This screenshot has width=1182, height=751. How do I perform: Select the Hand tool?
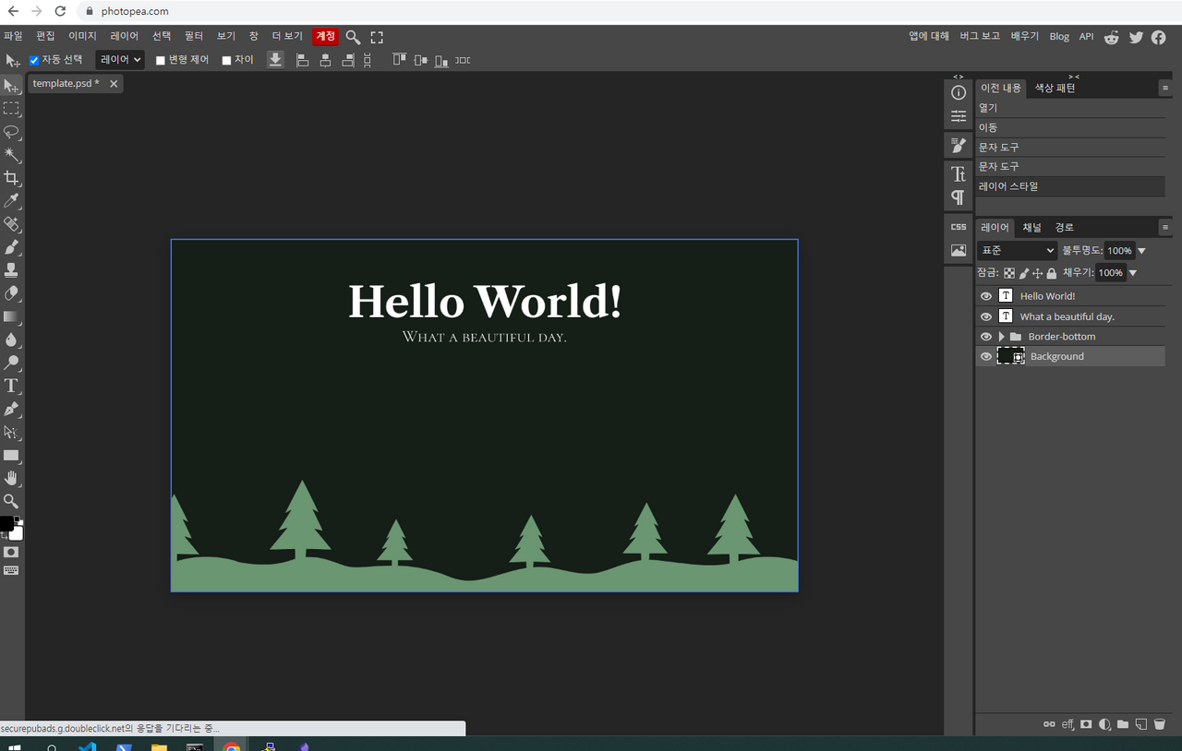tap(11, 478)
